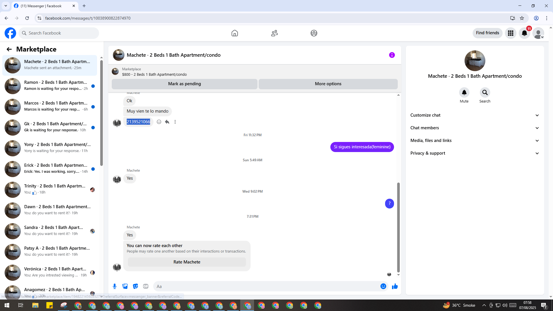This screenshot has width=553, height=311.
Task: Open conversation information icon
Action: [392, 55]
